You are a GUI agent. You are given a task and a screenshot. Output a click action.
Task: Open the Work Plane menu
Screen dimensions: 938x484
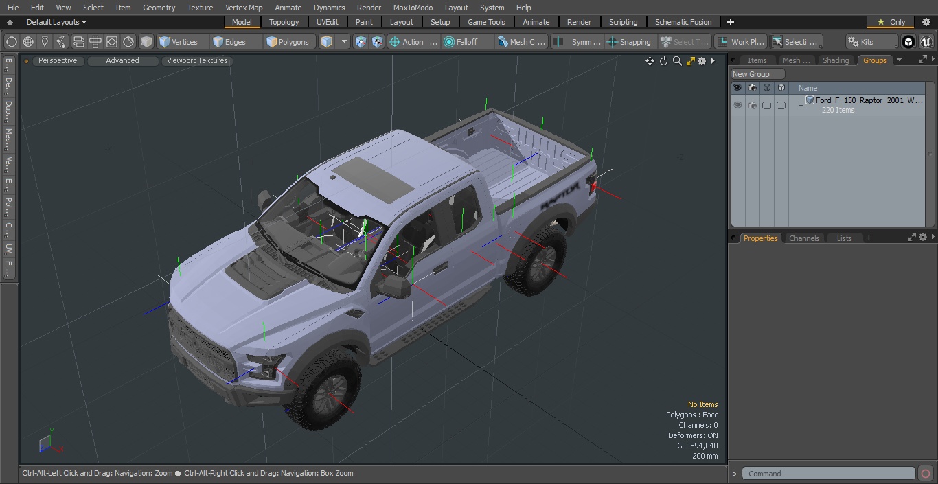[740, 42]
